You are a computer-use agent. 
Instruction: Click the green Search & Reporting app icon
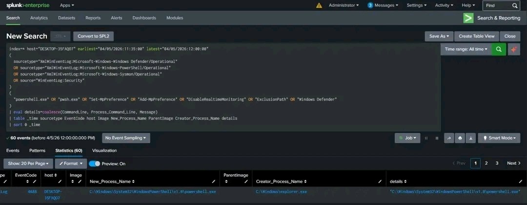coord(468,18)
